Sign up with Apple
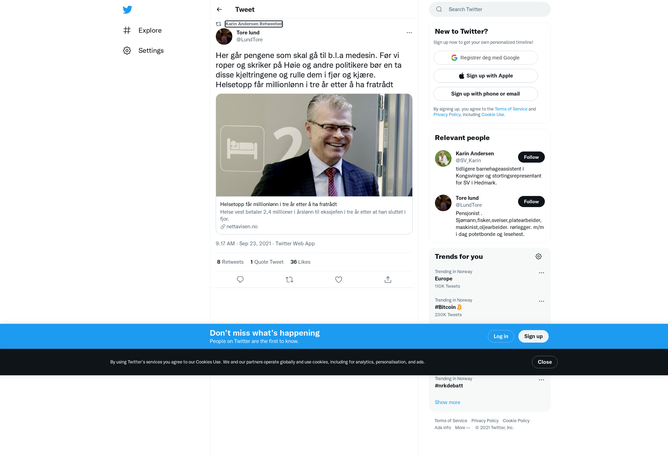This screenshot has height=459, width=668. click(486, 76)
